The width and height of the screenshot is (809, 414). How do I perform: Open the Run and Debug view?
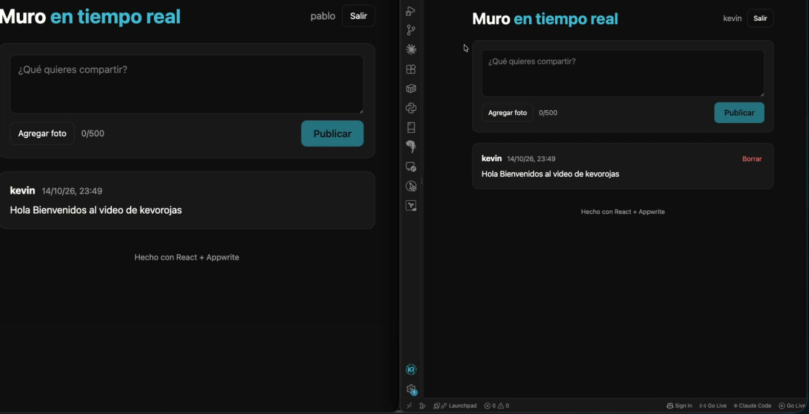(x=411, y=11)
